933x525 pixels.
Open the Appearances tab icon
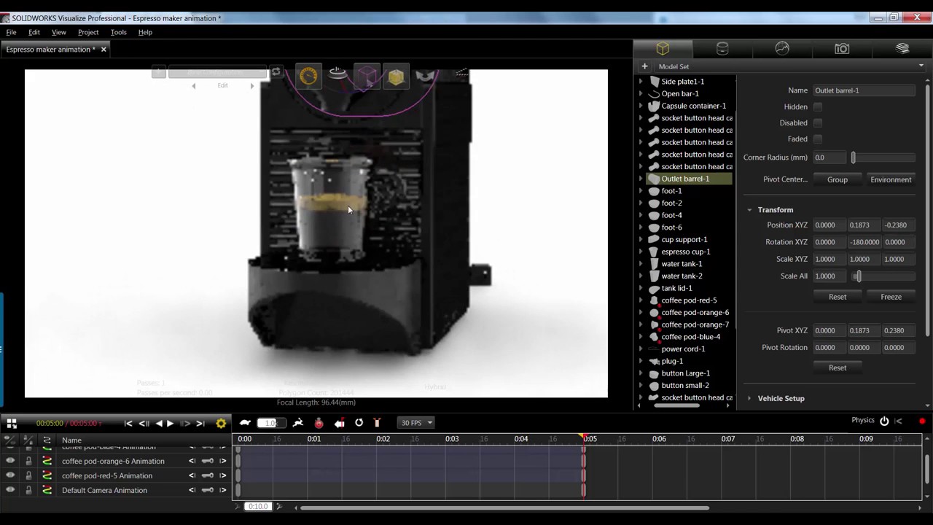(x=722, y=49)
